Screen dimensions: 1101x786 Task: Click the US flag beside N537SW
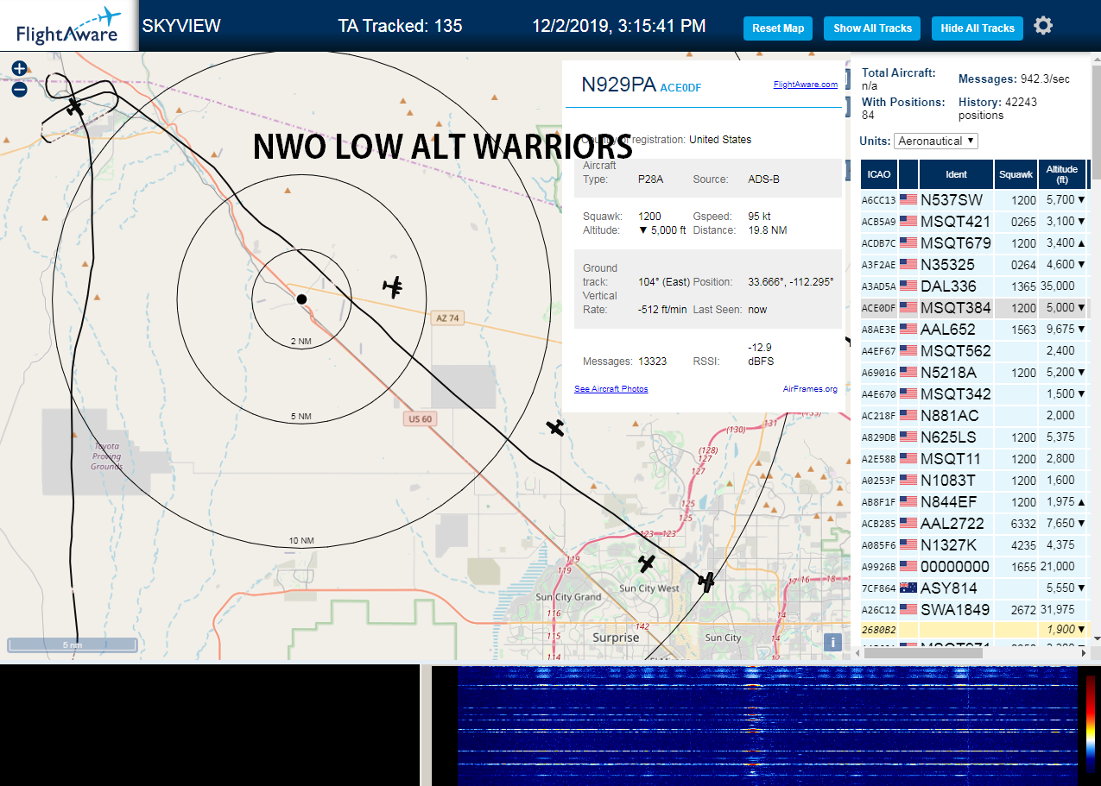click(908, 199)
